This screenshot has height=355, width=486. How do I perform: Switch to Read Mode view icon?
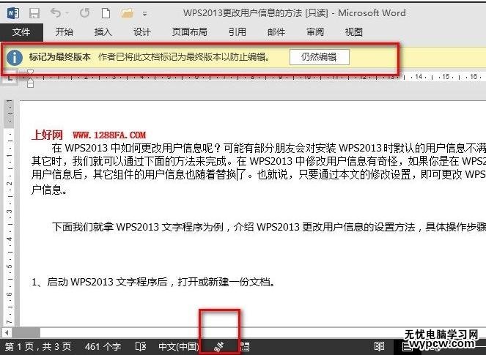379,347
